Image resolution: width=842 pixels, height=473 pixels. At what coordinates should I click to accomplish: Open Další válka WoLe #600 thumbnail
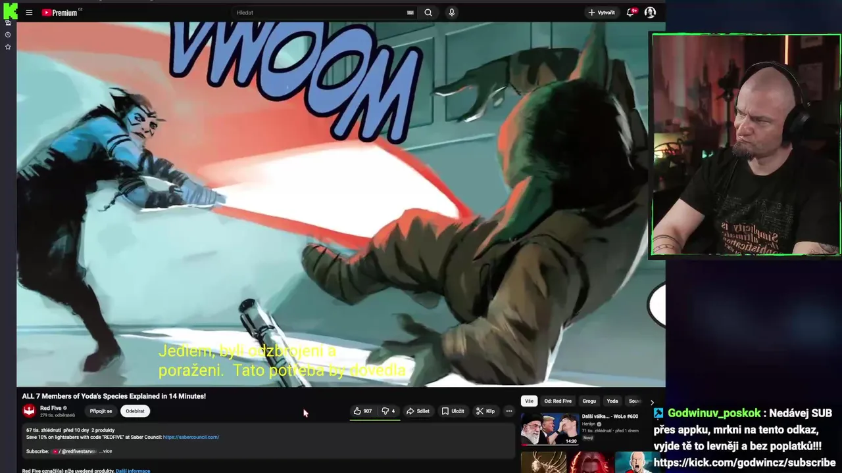coord(550,429)
